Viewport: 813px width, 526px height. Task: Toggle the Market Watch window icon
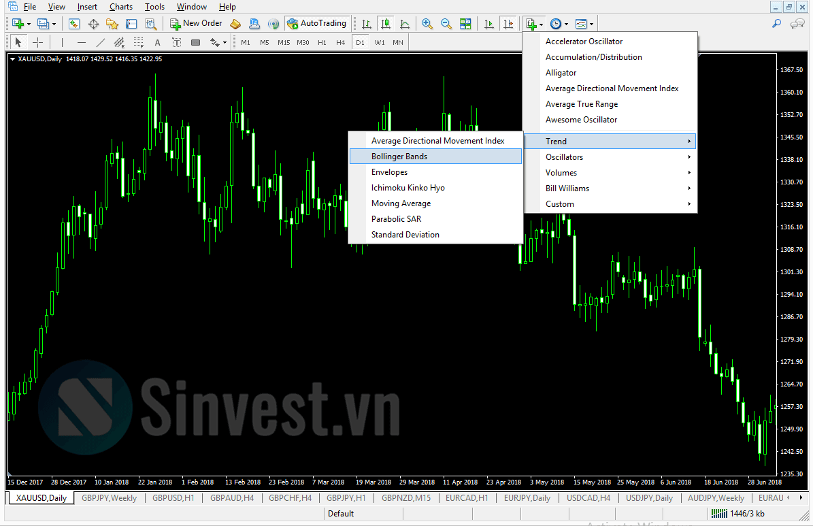coord(74,24)
